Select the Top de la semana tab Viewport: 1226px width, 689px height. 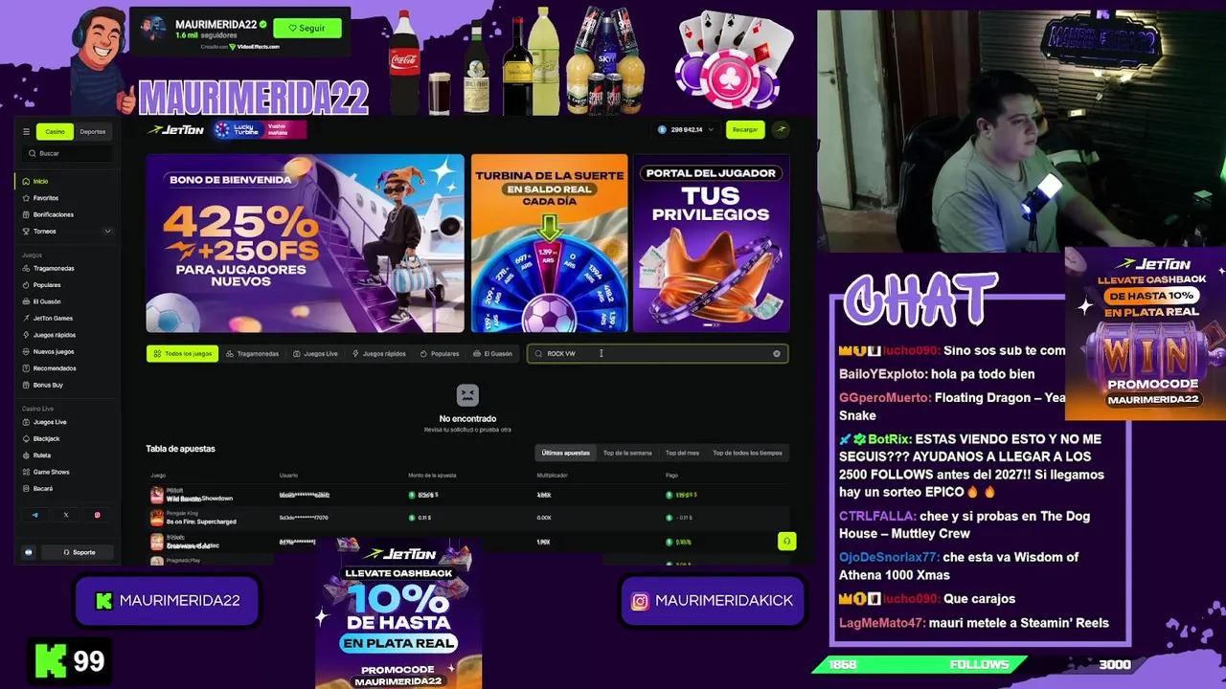[627, 453]
